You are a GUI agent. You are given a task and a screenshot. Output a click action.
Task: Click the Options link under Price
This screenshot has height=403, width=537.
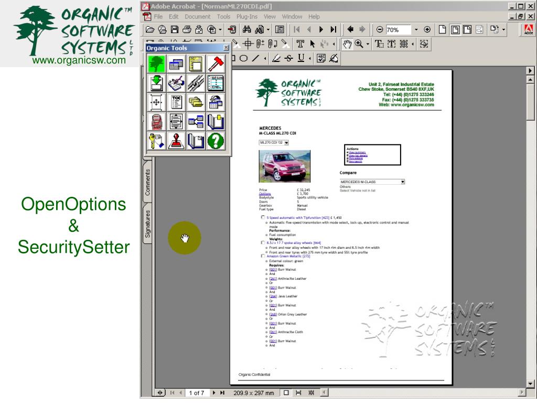(x=265, y=194)
